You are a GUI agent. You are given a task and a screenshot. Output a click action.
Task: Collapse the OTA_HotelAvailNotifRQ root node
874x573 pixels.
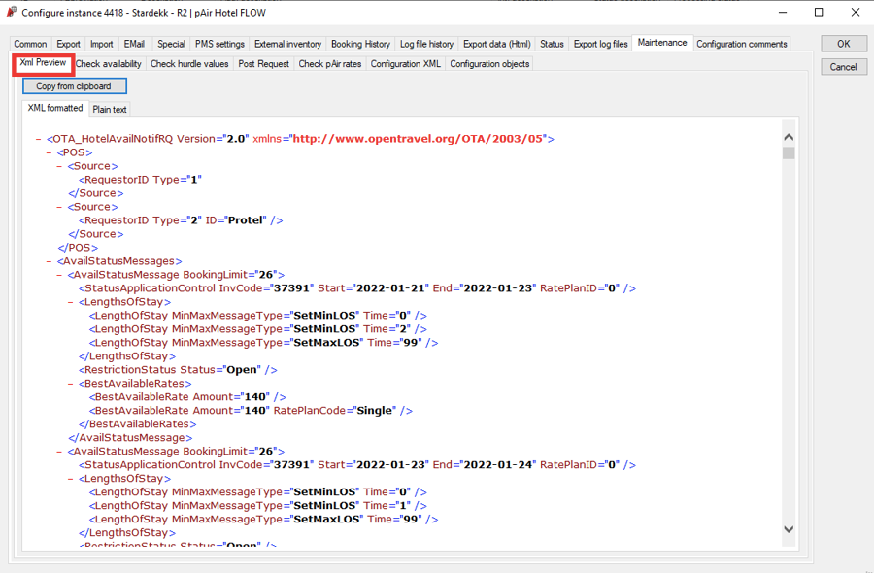pos(37,139)
